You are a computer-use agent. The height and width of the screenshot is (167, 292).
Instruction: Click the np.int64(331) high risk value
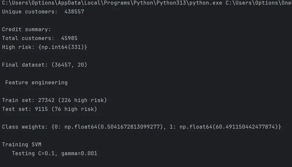pos(62,47)
